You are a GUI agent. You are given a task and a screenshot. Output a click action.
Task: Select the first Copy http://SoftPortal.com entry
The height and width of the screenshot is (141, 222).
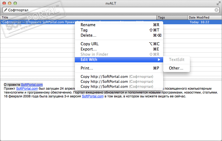click(x=119, y=76)
